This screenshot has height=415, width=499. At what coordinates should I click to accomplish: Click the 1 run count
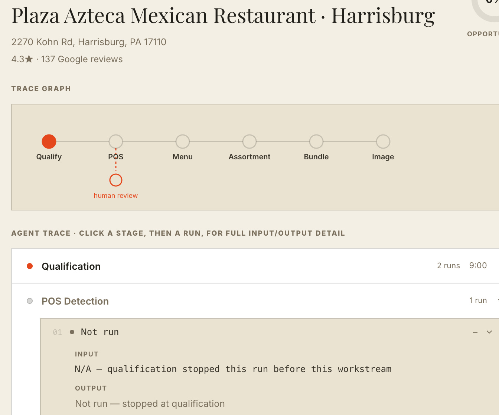(x=478, y=301)
